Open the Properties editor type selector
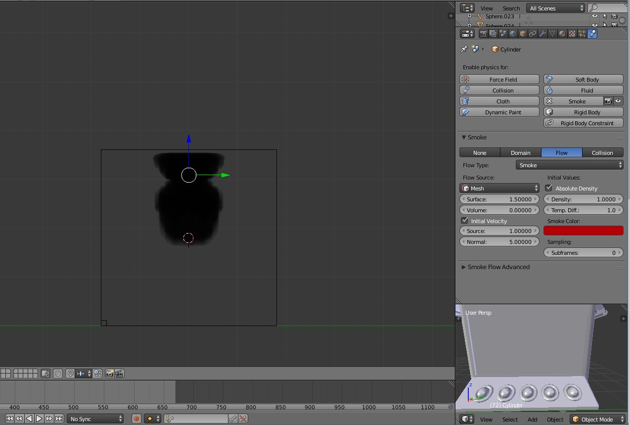Image resolution: width=630 pixels, height=425 pixels. click(467, 34)
